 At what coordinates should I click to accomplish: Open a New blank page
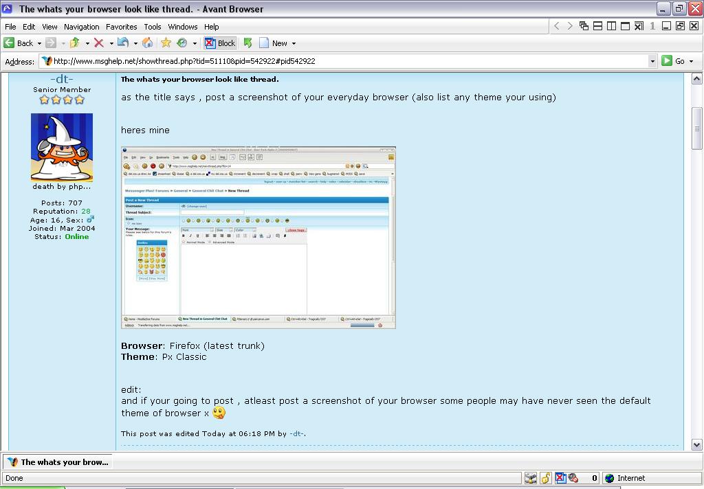click(x=274, y=43)
